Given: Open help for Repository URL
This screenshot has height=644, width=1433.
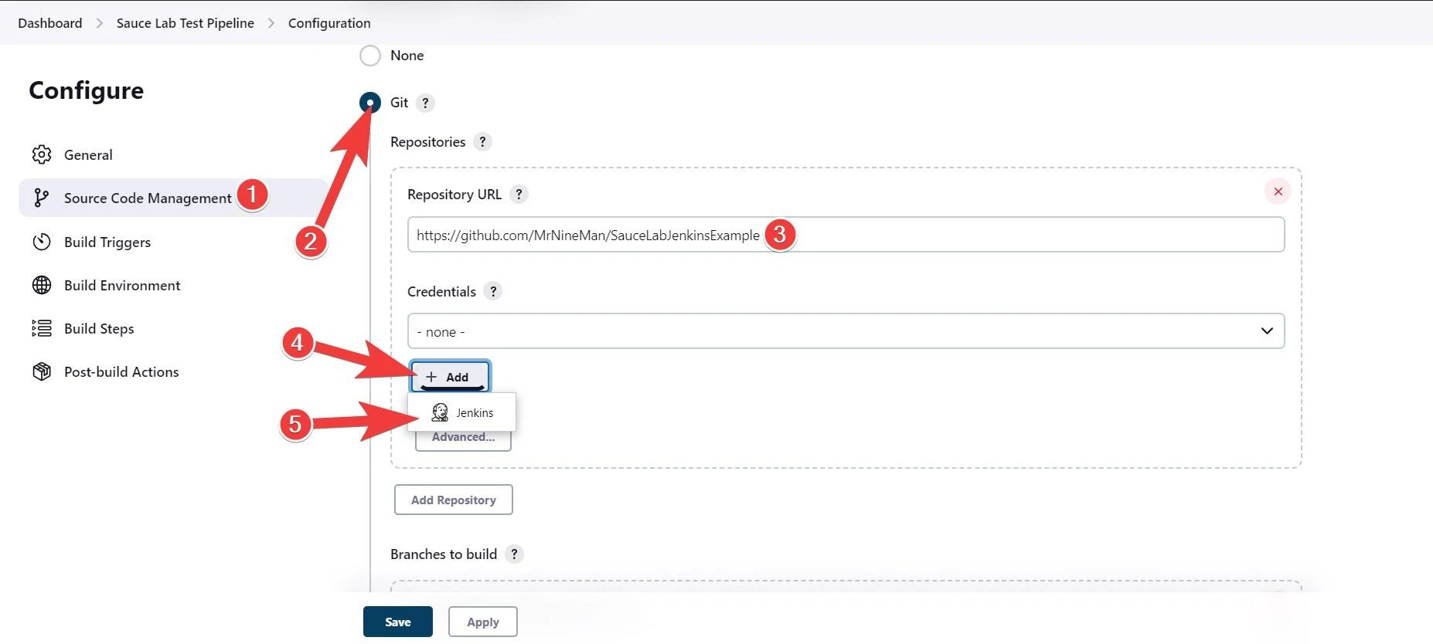Looking at the screenshot, I should pyautogui.click(x=519, y=195).
